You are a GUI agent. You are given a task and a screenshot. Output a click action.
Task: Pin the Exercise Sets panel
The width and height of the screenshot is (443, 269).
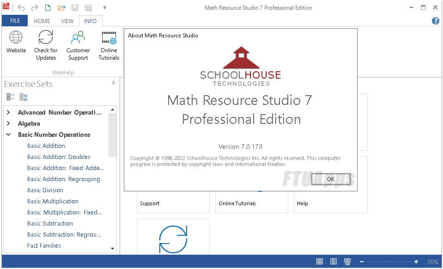click(113, 83)
